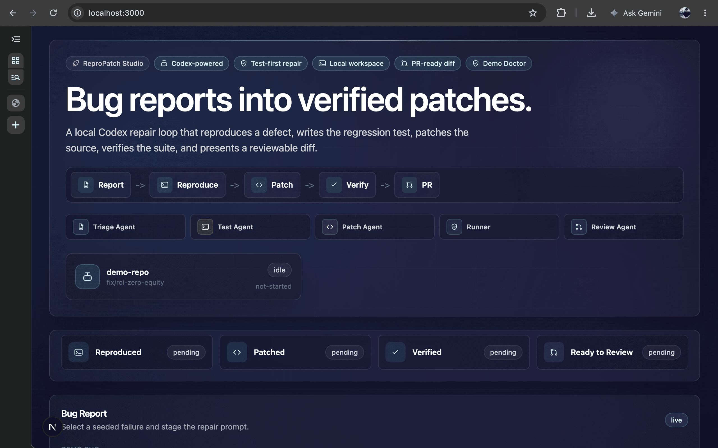
Task: Click the Reproduce terminal icon
Action: (x=165, y=185)
